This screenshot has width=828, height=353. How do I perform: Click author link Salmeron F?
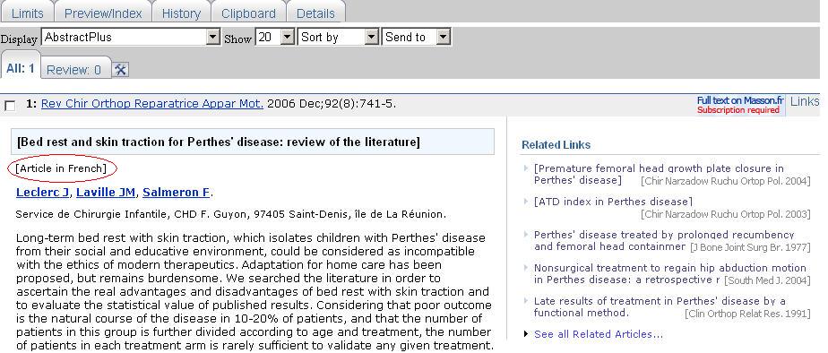177,192
